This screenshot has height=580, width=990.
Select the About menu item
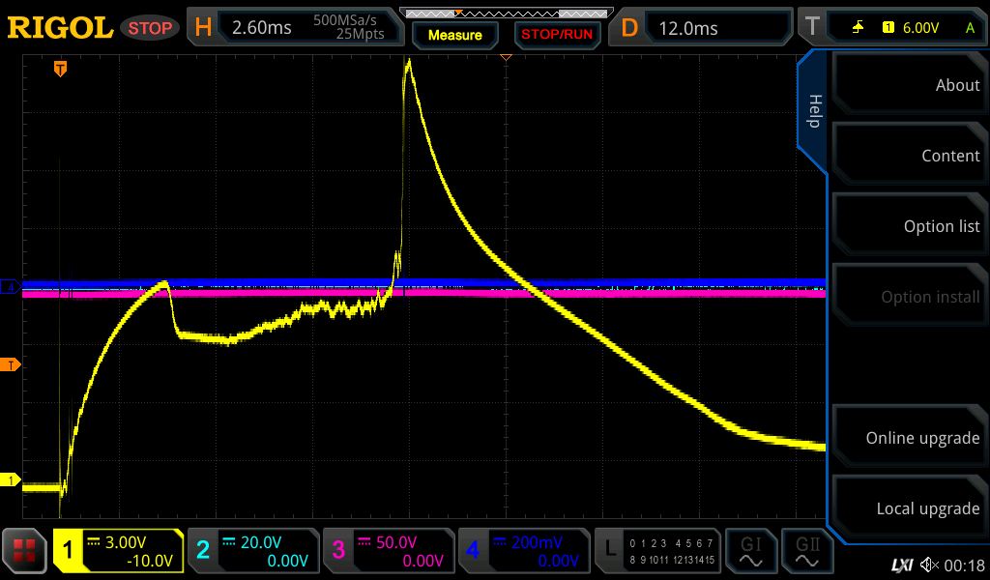click(x=909, y=85)
